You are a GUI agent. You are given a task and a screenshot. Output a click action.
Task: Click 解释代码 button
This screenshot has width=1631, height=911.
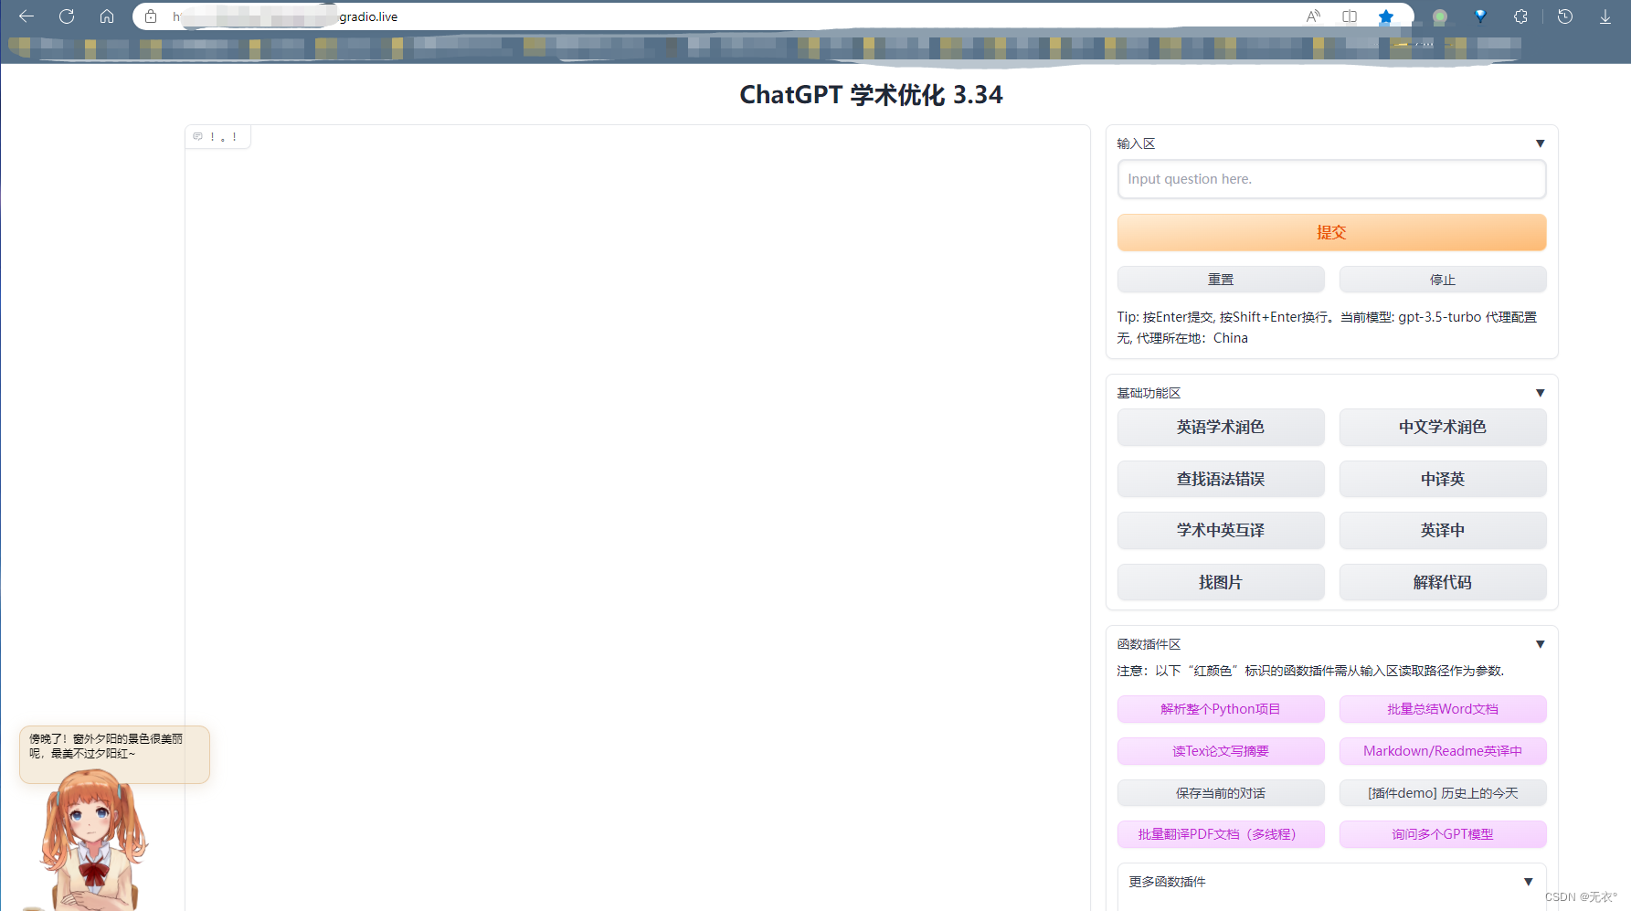click(x=1443, y=582)
